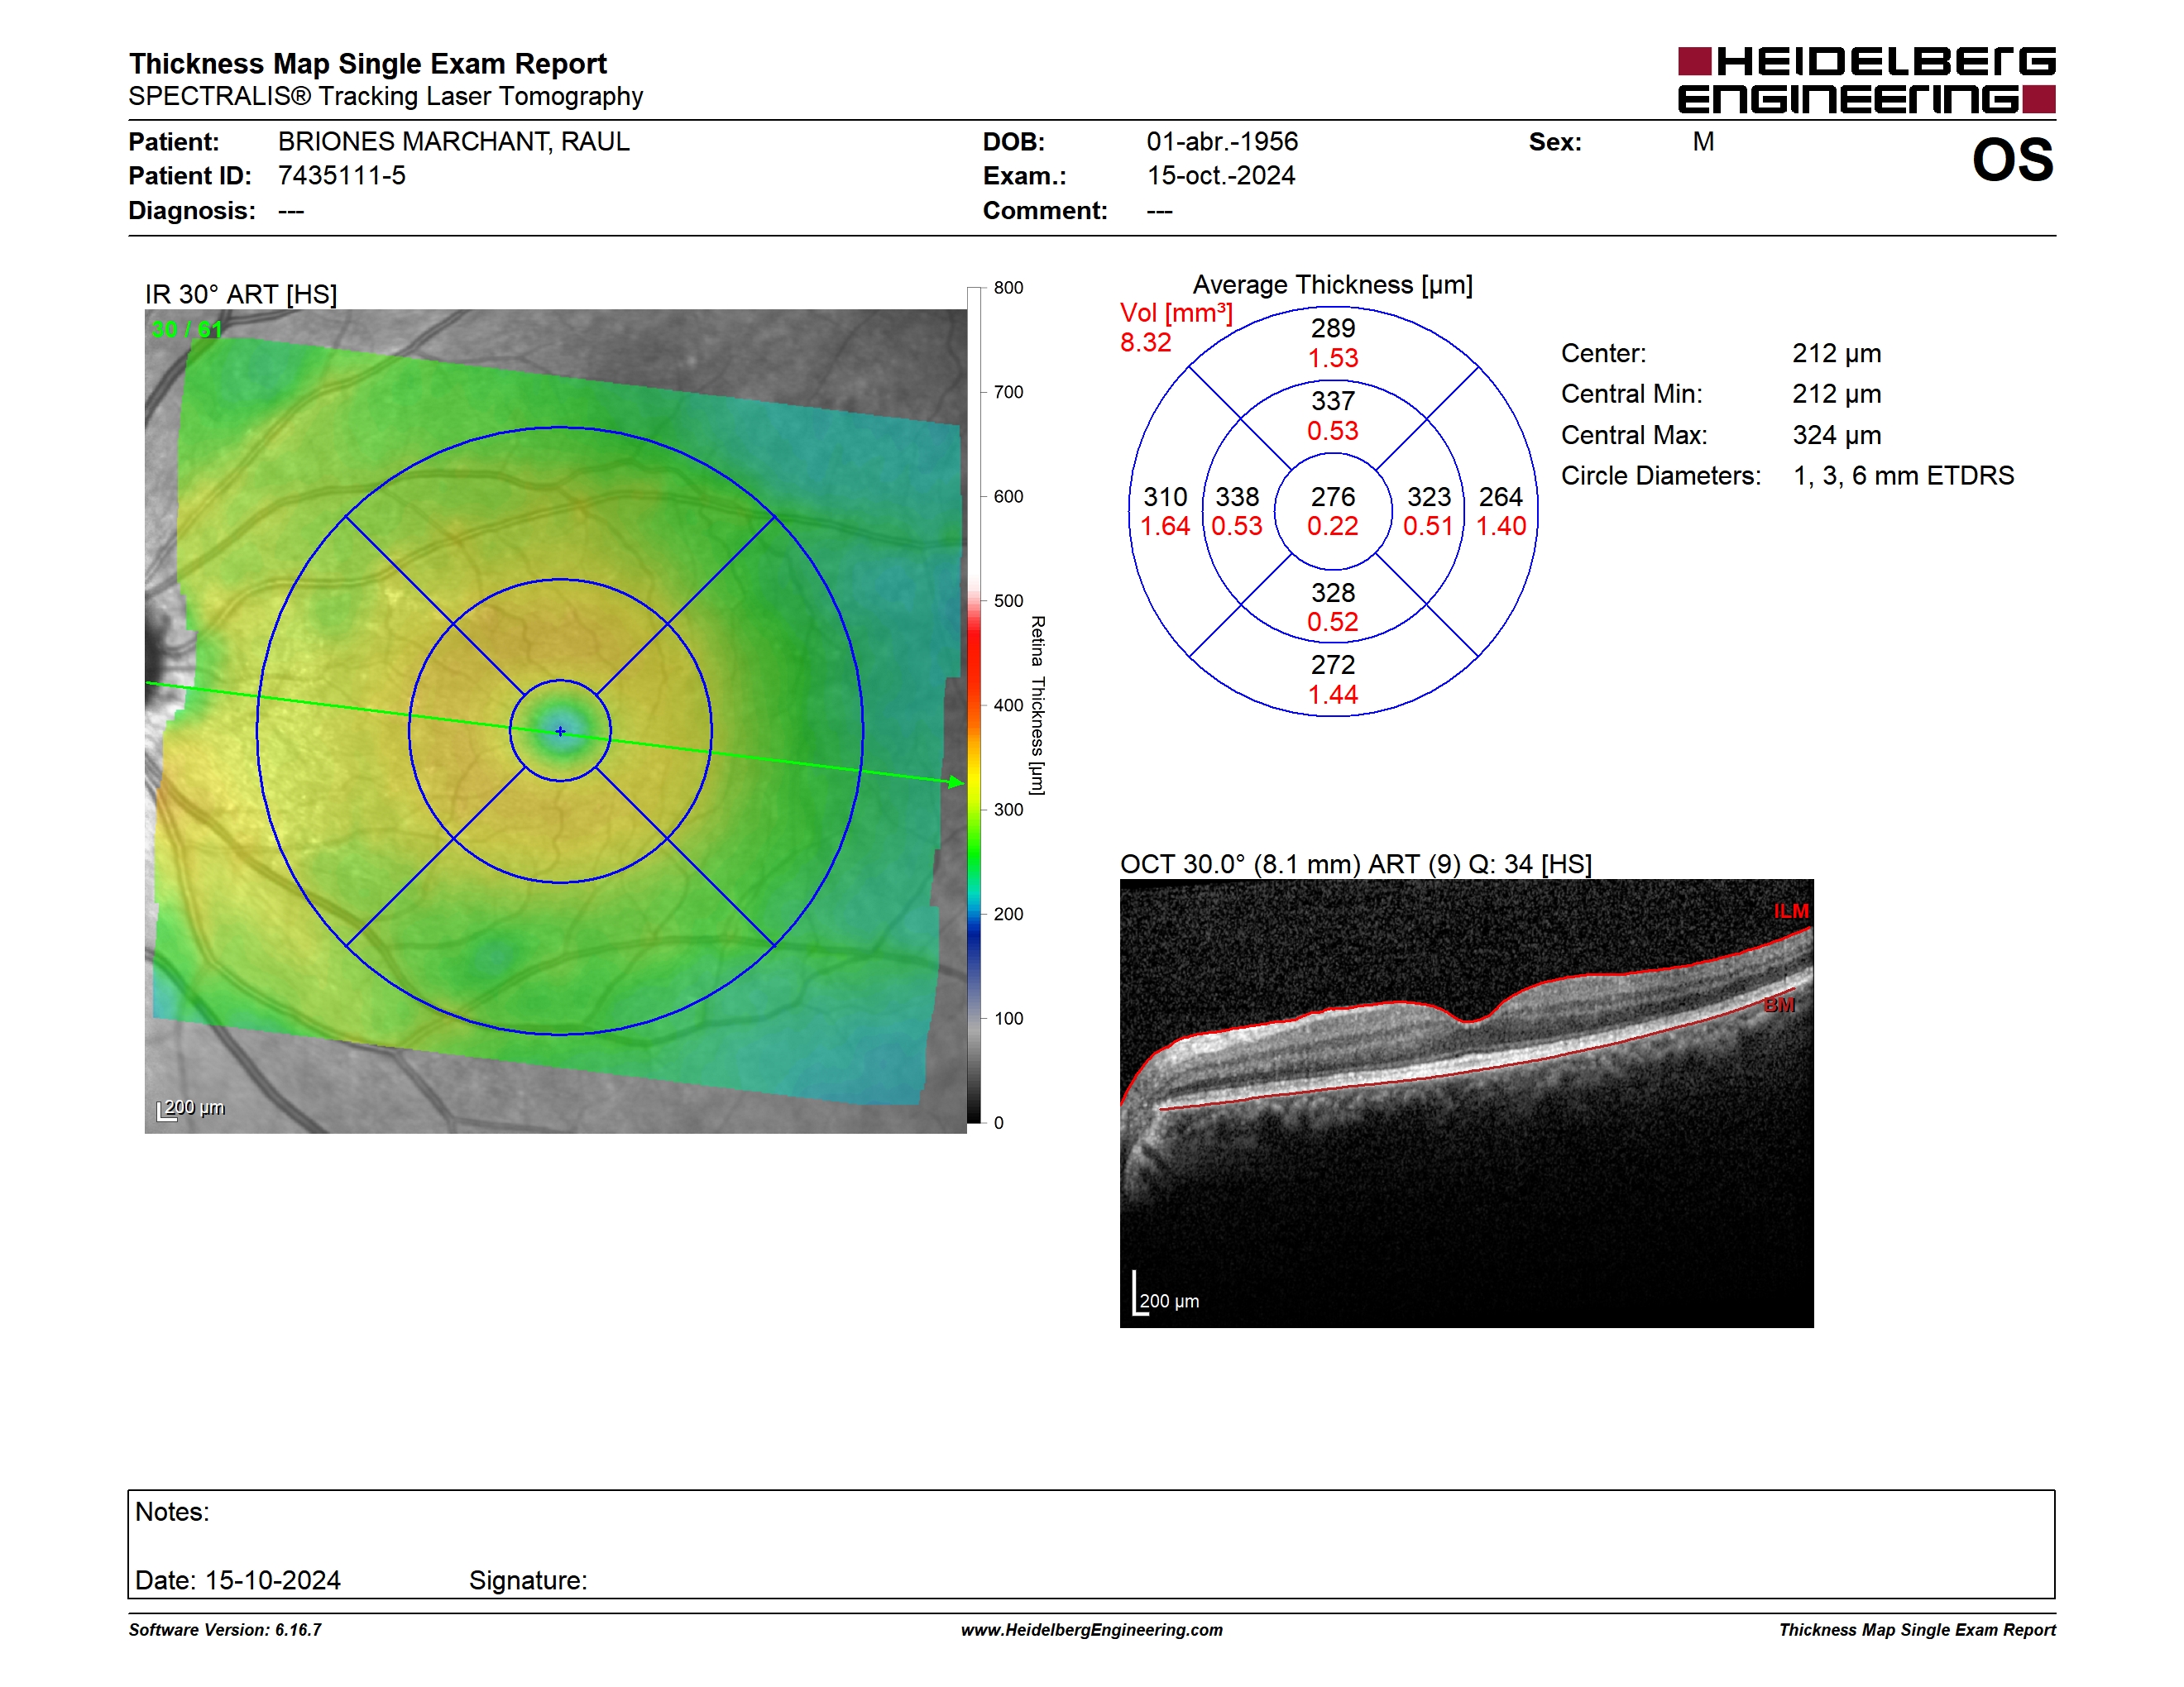Click inner superior ETDRS value 337

click(x=1333, y=401)
